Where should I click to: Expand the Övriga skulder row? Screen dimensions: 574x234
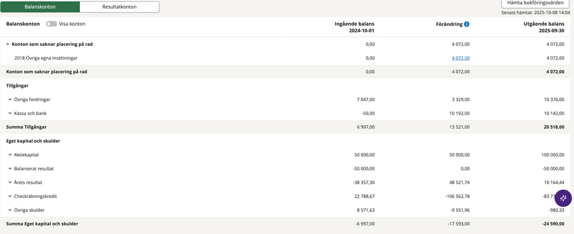10,210
